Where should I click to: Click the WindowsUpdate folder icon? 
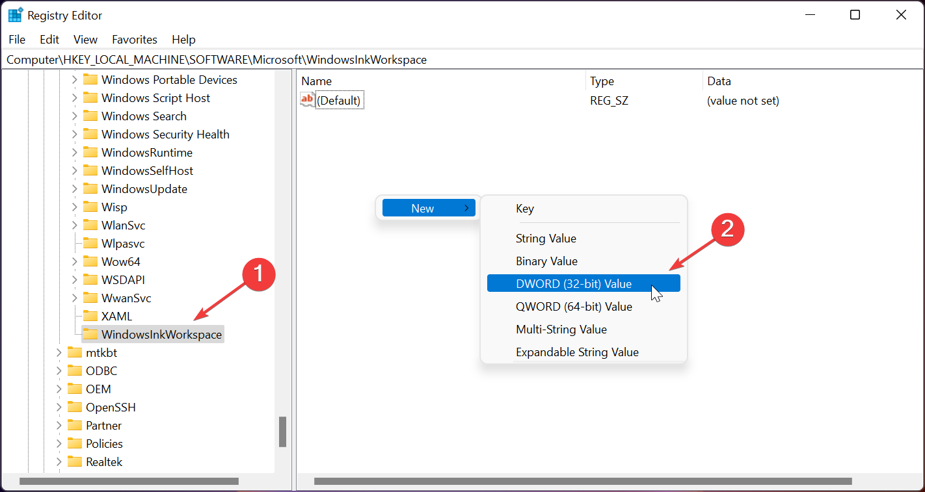[x=90, y=188]
